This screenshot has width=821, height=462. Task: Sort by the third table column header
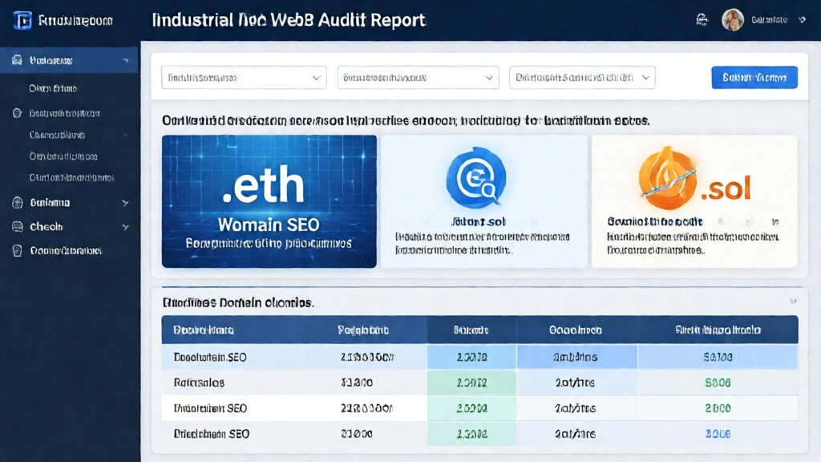click(x=471, y=330)
